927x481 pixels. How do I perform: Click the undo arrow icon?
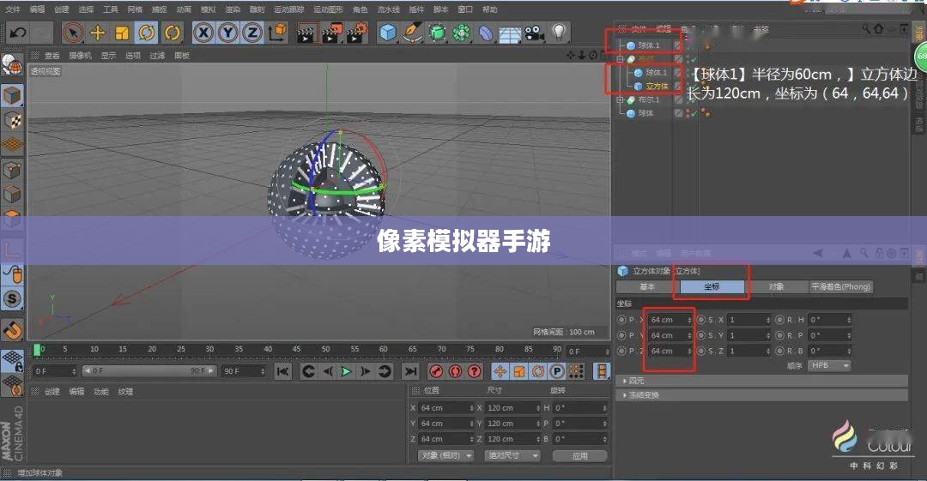point(18,33)
